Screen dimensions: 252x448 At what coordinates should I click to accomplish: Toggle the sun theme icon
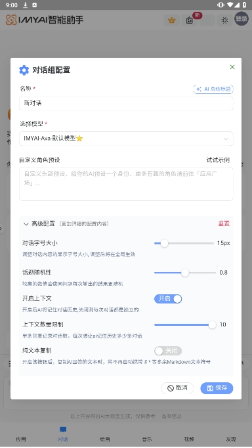click(x=224, y=20)
